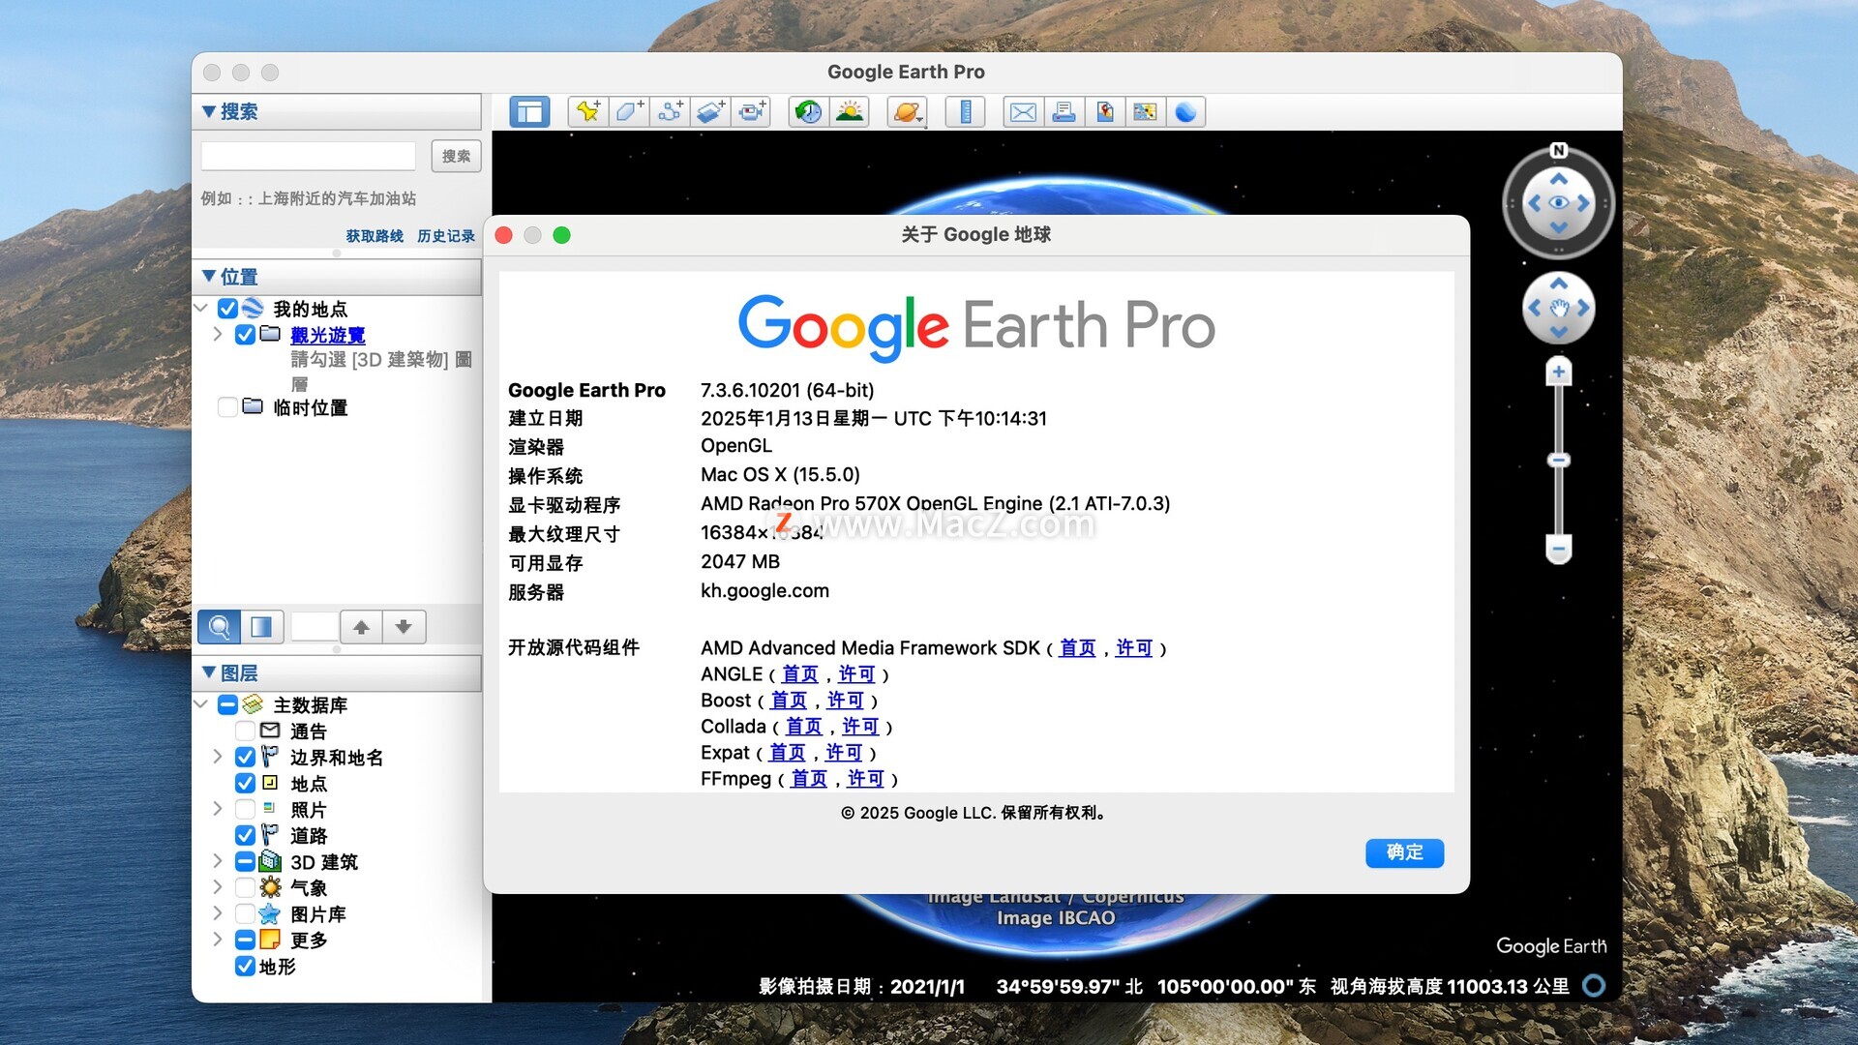Click in the search text field
The image size is (1858, 1045).
[x=309, y=157]
